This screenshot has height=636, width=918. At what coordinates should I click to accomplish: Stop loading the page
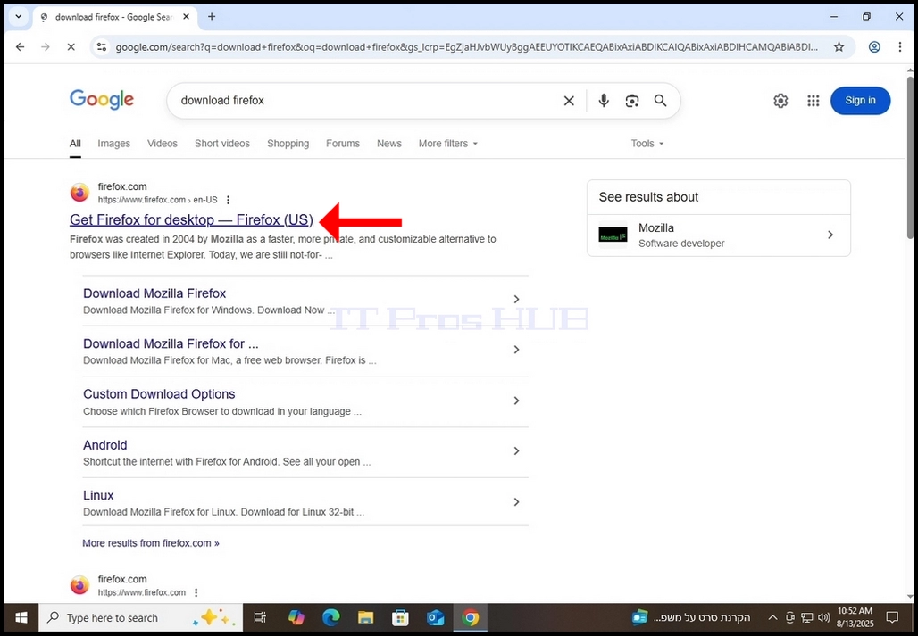(71, 46)
